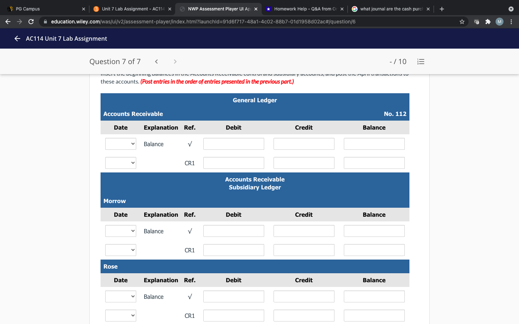Open the Extensions puzzle-piece menu

[488, 22]
